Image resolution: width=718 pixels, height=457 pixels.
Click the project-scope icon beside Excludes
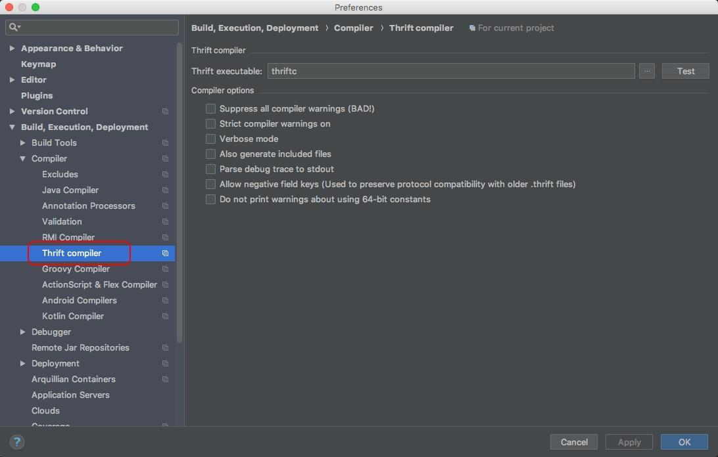pos(165,174)
